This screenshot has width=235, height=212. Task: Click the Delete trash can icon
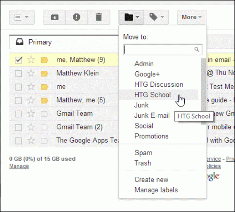(99, 17)
